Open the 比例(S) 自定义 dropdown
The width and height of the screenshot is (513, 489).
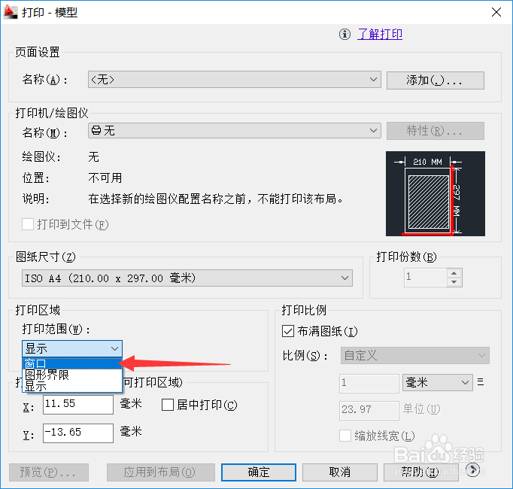click(415, 355)
